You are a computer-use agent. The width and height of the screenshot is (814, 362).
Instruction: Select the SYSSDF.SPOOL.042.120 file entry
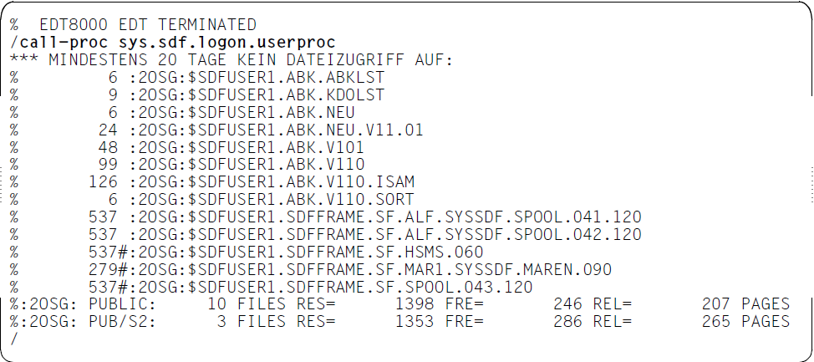(x=325, y=234)
